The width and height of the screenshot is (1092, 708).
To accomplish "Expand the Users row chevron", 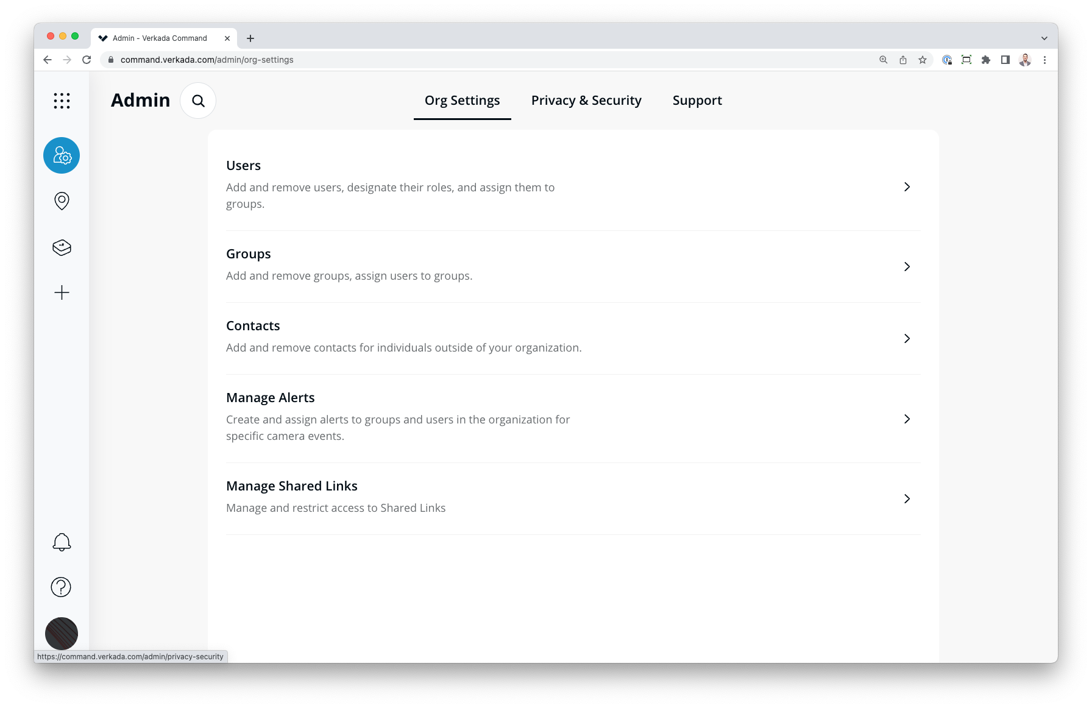I will (x=907, y=187).
